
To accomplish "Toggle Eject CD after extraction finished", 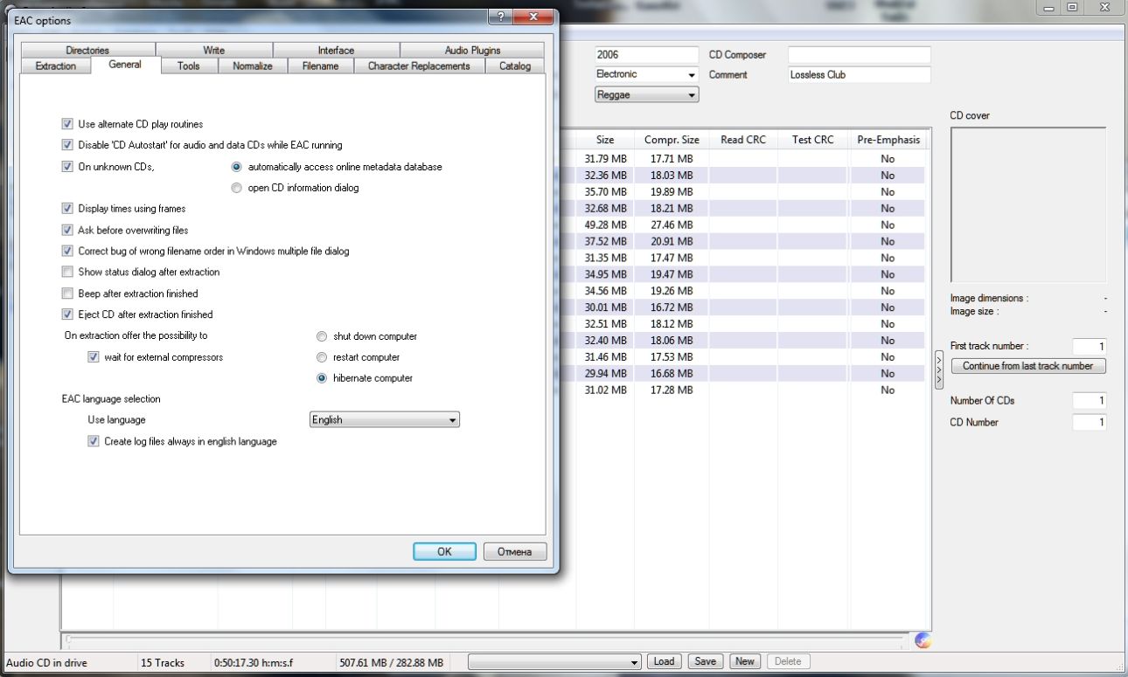I will pyautogui.click(x=67, y=314).
